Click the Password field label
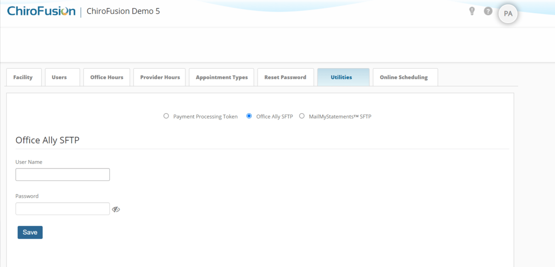Screen dimensions: 555x267 coord(27,196)
